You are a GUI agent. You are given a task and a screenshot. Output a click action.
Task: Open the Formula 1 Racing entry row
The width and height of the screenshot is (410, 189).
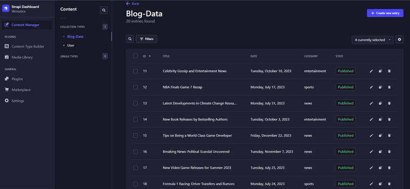[264, 184]
